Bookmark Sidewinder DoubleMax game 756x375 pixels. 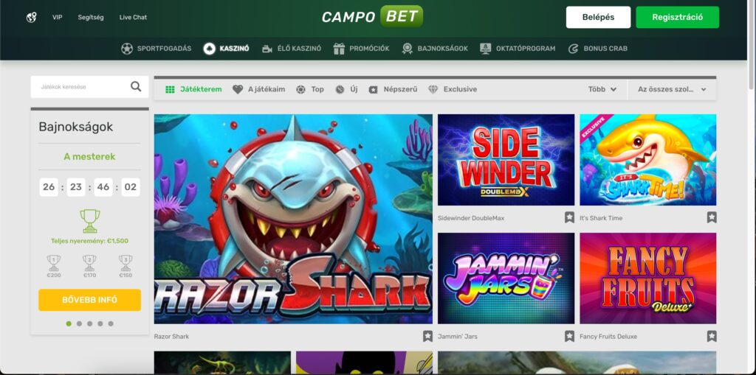tap(569, 217)
